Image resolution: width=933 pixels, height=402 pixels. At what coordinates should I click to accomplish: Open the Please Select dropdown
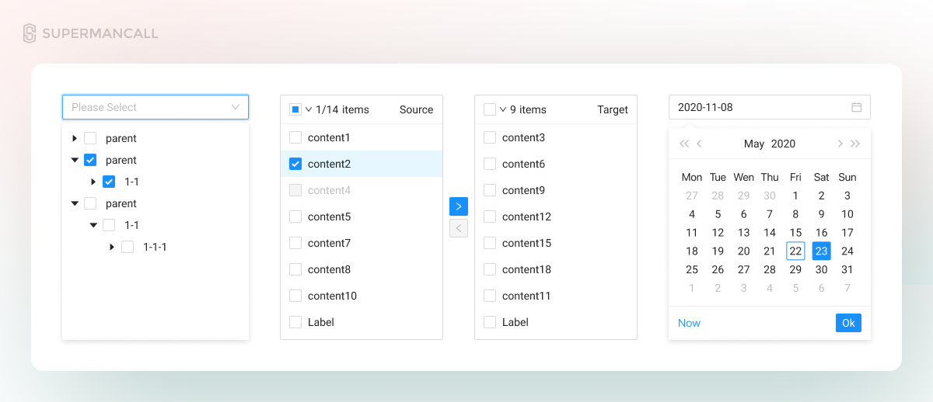[x=155, y=107]
